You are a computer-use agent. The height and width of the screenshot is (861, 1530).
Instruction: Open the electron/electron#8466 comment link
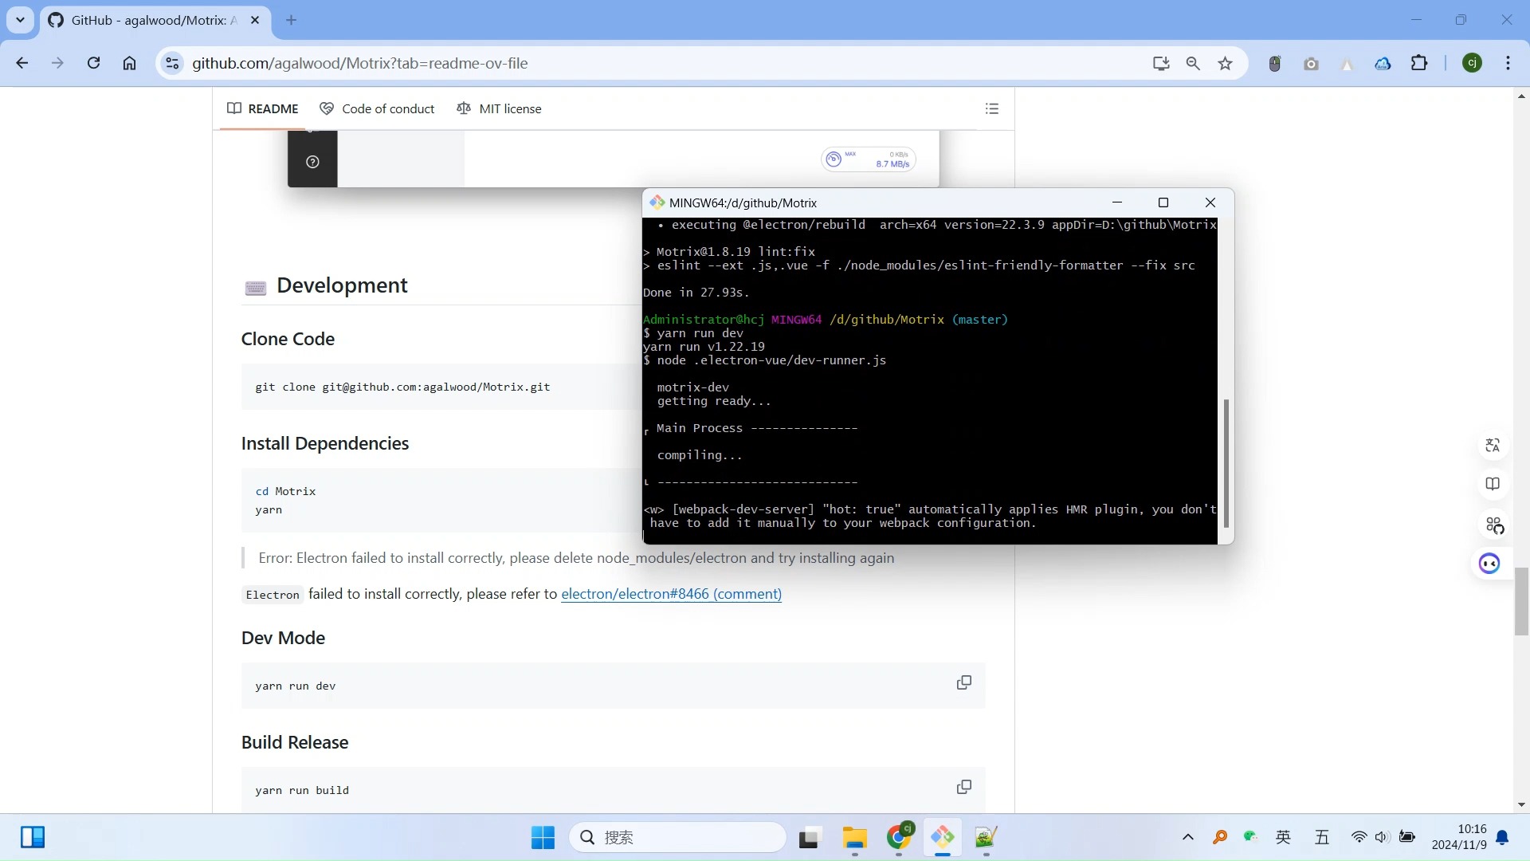671,594
